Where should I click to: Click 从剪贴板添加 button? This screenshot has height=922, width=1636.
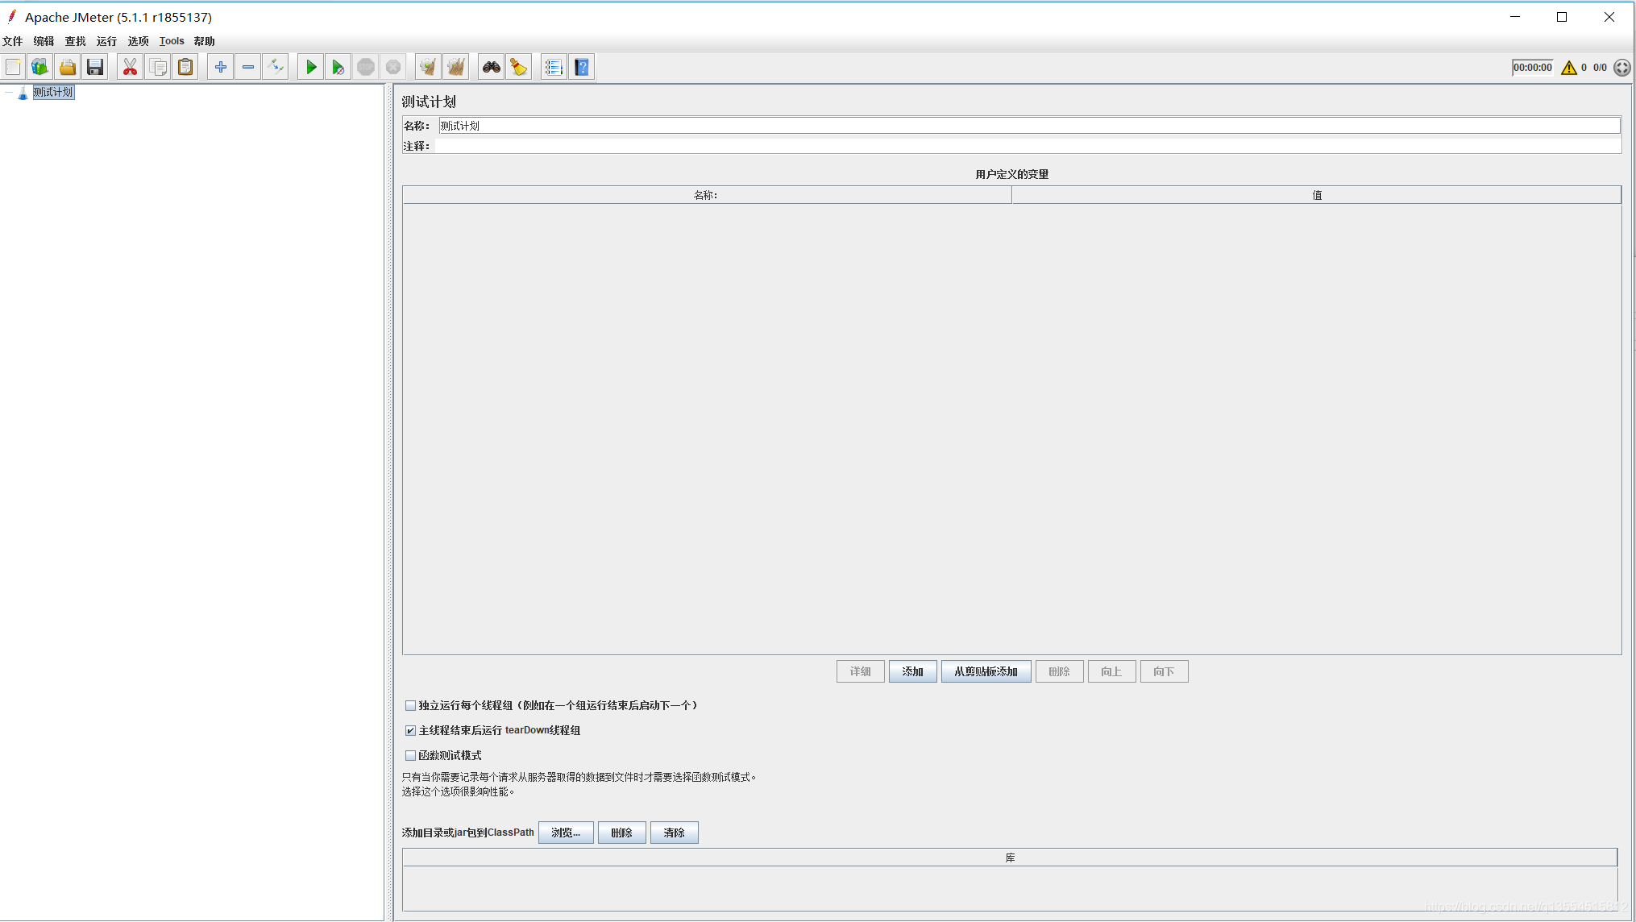986,671
